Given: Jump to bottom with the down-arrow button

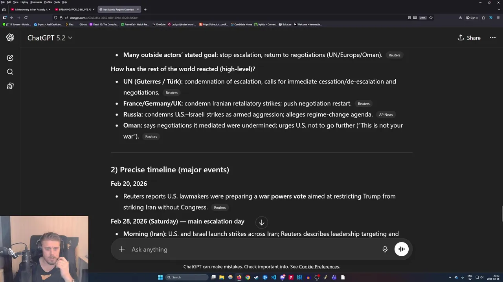Looking at the screenshot, I should [x=262, y=222].
